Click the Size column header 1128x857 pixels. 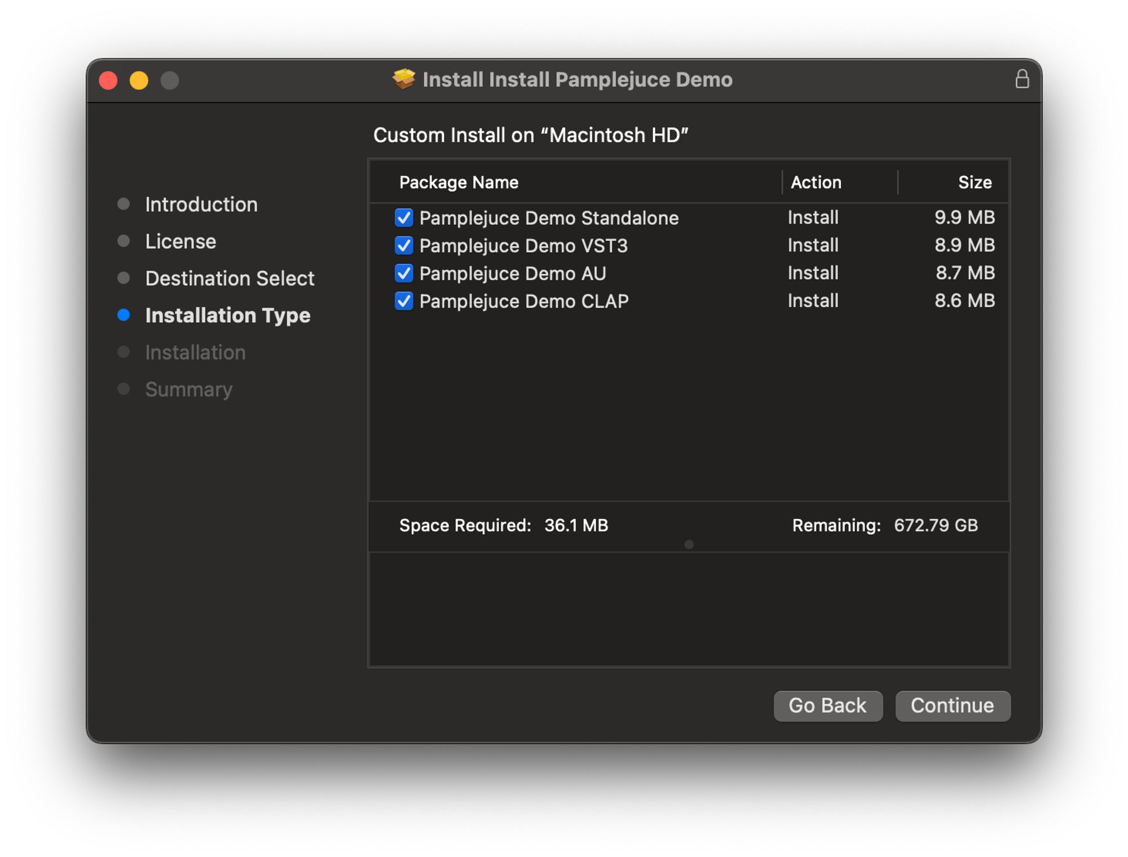[974, 182]
